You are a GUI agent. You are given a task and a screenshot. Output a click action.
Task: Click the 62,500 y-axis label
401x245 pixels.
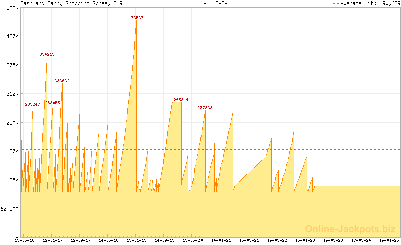(x=10, y=209)
